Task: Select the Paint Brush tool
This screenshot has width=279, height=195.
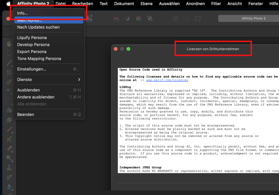Action: pyautogui.click(x=9, y=130)
